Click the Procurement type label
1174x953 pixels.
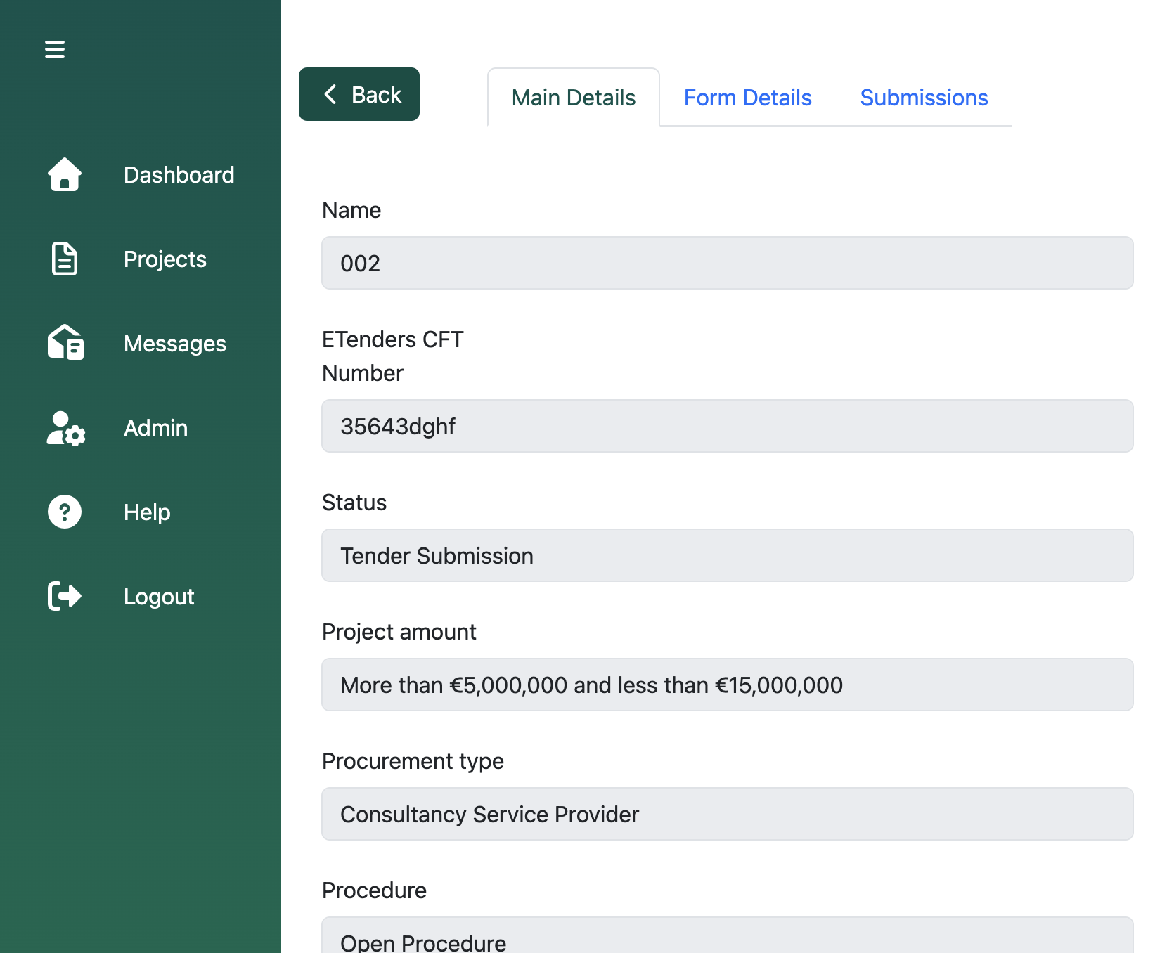[413, 761]
